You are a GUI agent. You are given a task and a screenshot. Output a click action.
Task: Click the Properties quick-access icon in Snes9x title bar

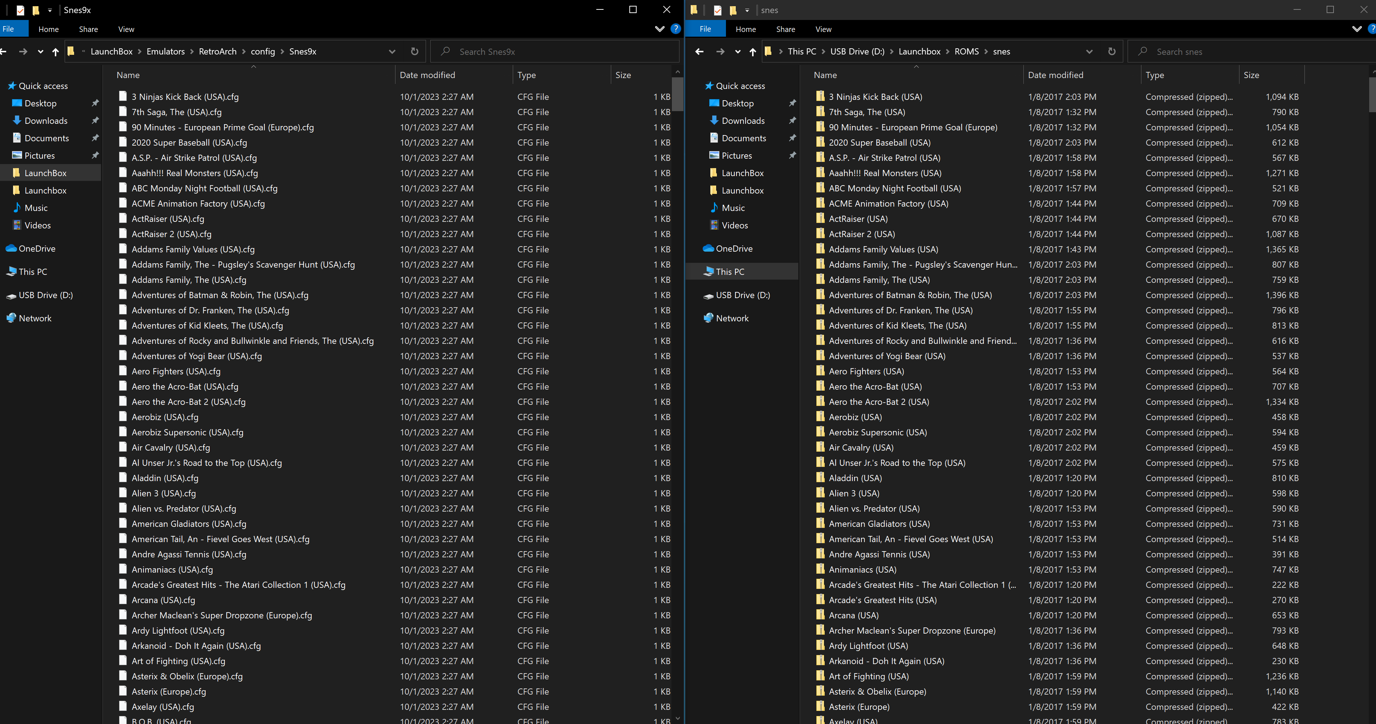click(20, 9)
